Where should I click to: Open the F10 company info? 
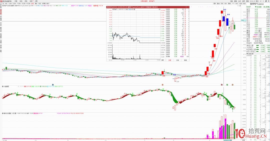(233, 3)
